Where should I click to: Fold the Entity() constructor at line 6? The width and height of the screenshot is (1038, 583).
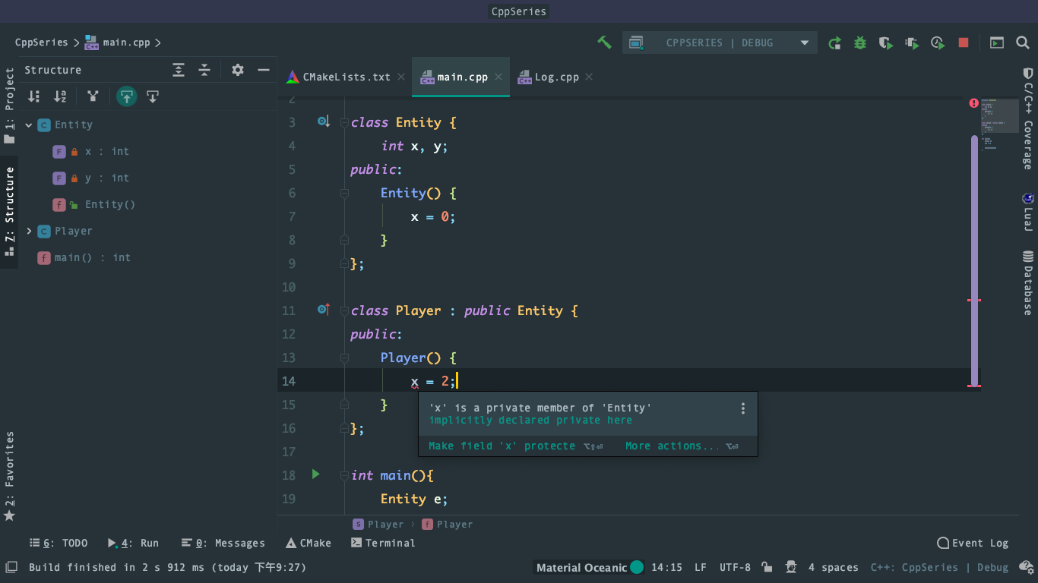(344, 193)
